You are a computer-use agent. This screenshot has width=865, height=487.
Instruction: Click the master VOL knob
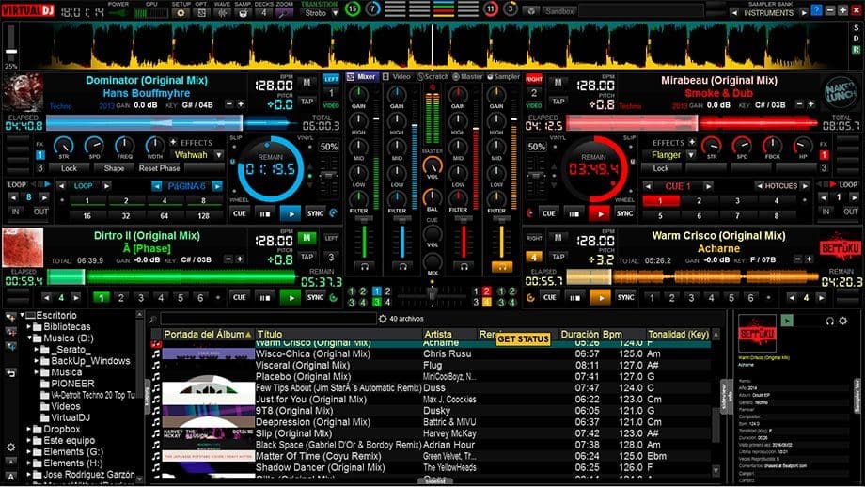click(432, 165)
